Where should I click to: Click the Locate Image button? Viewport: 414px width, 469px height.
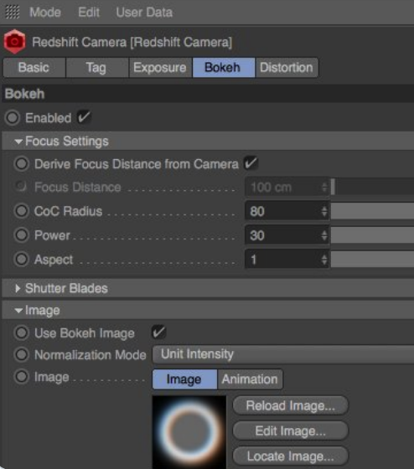pyautogui.click(x=290, y=456)
